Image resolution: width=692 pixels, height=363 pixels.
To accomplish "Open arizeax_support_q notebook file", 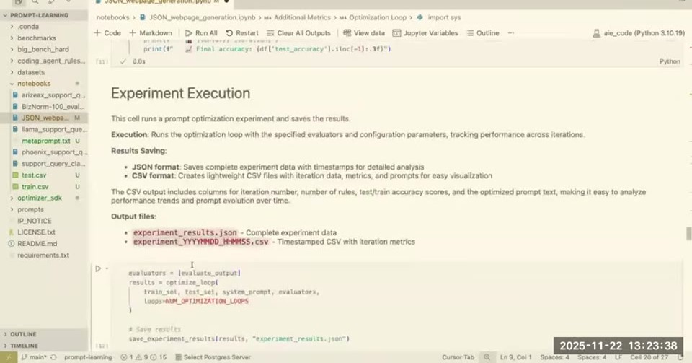I will pyautogui.click(x=44, y=95).
